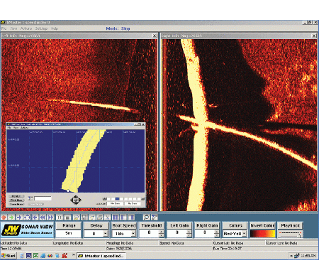Screen dimensions: 319x280
Task: Increase Threshold with the spinner arrow
Action: coord(161,232)
